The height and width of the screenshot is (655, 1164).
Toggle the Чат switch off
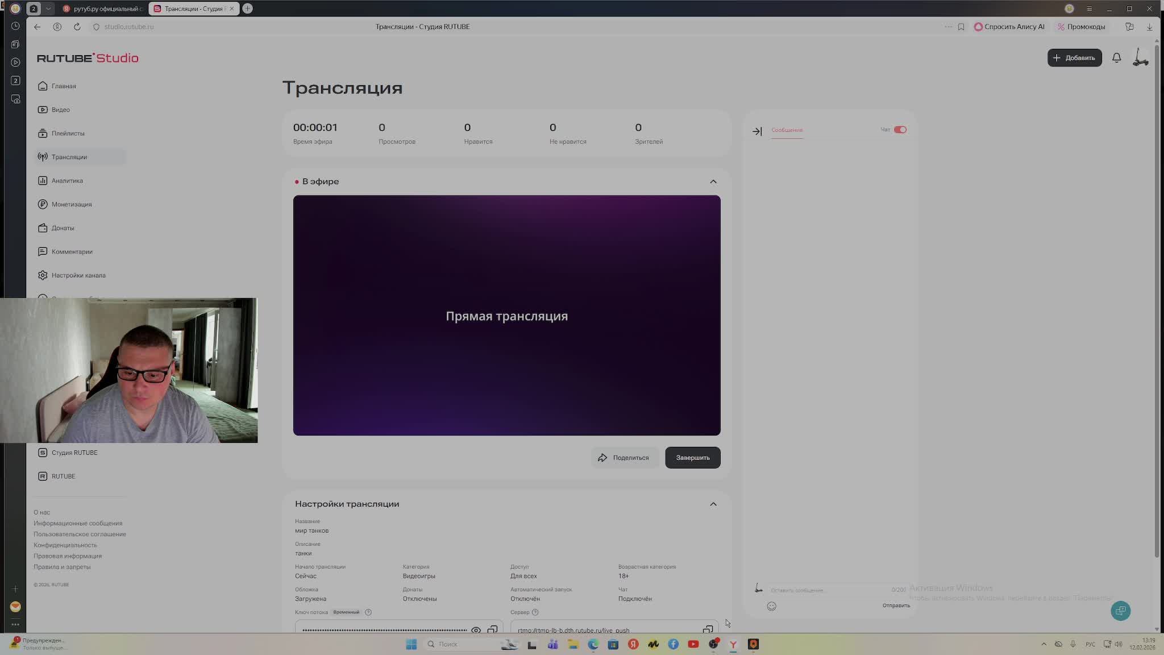click(x=900, y=130)
